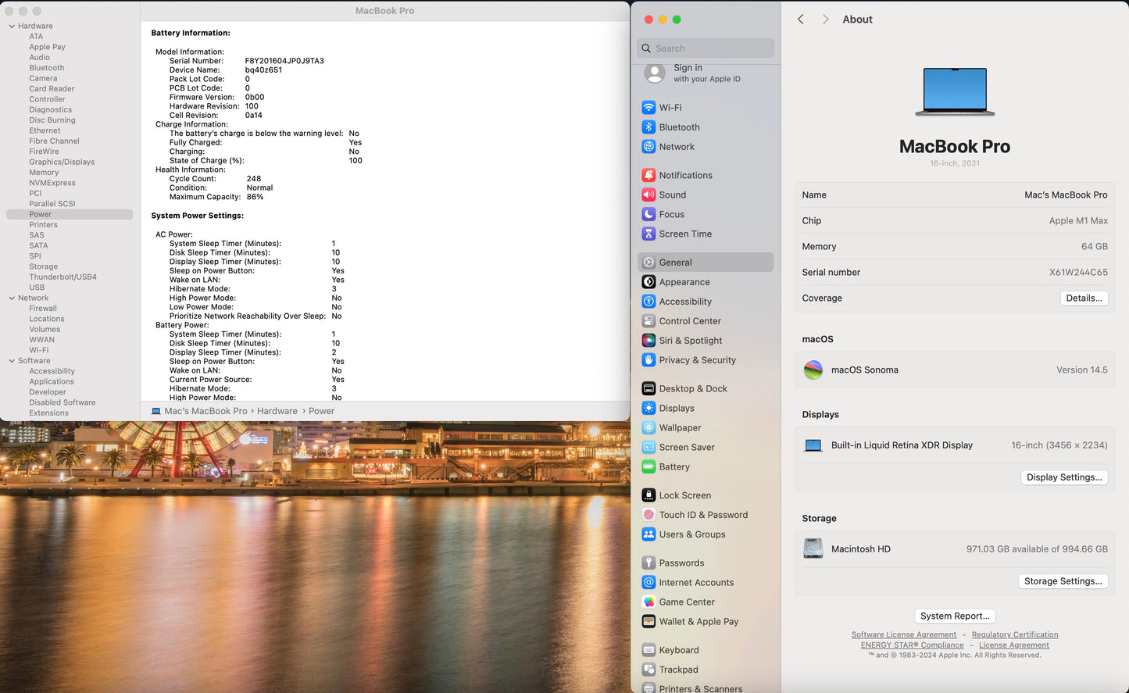Open the Users & Groups icon
The image size is (1129, 693).
pos(648,534)
